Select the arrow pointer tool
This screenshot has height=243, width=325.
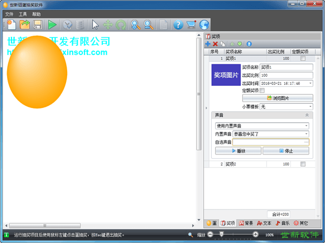coord(95,24)
